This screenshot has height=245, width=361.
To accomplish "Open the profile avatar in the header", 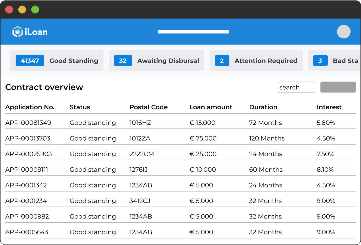I will coord(344,32).
